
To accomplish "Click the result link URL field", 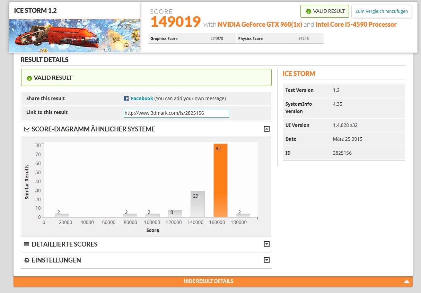I will 176,113.
